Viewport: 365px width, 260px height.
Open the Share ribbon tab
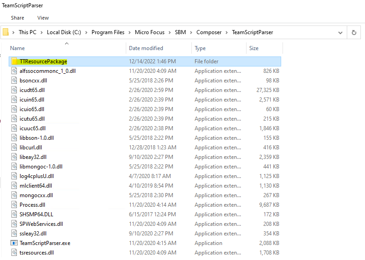17,18
